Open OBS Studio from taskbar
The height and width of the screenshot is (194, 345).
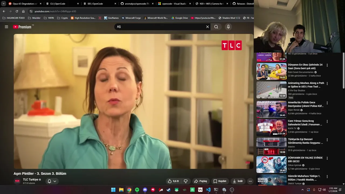232,190
